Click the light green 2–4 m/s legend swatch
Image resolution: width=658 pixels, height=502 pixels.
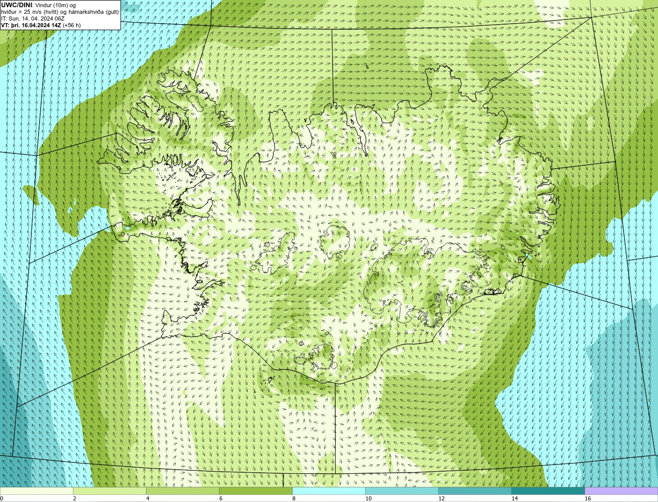click(x=109, y=491)
